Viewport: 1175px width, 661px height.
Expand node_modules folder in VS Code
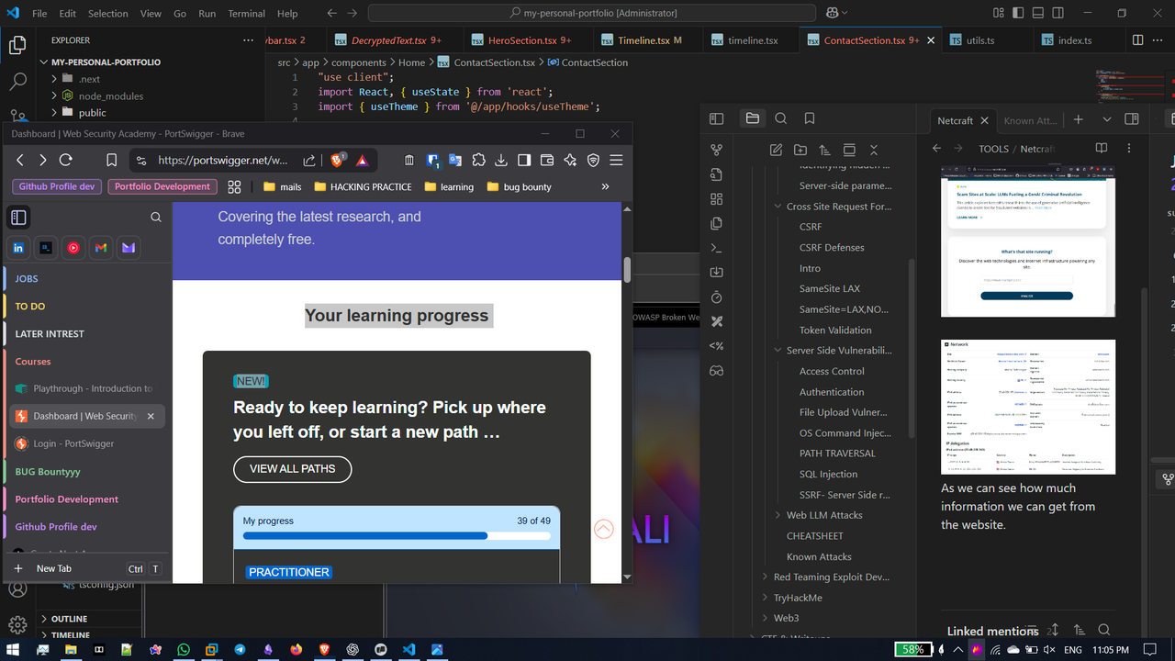pos(55,95)
